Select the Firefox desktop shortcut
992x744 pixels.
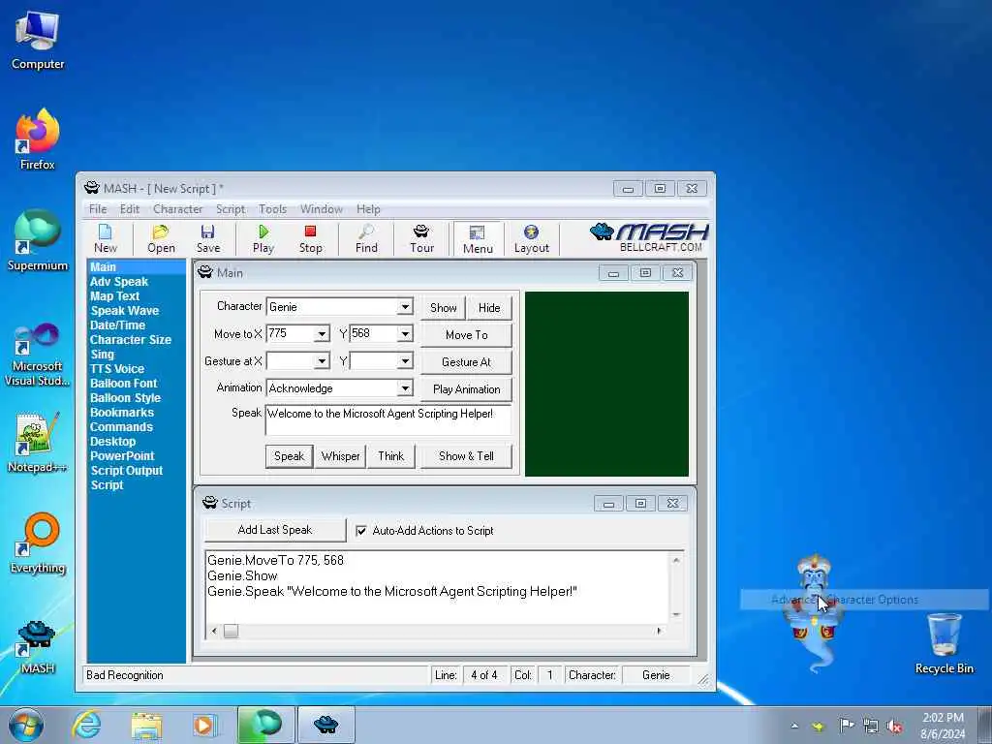pyautogui.click(x=38, y=139)
